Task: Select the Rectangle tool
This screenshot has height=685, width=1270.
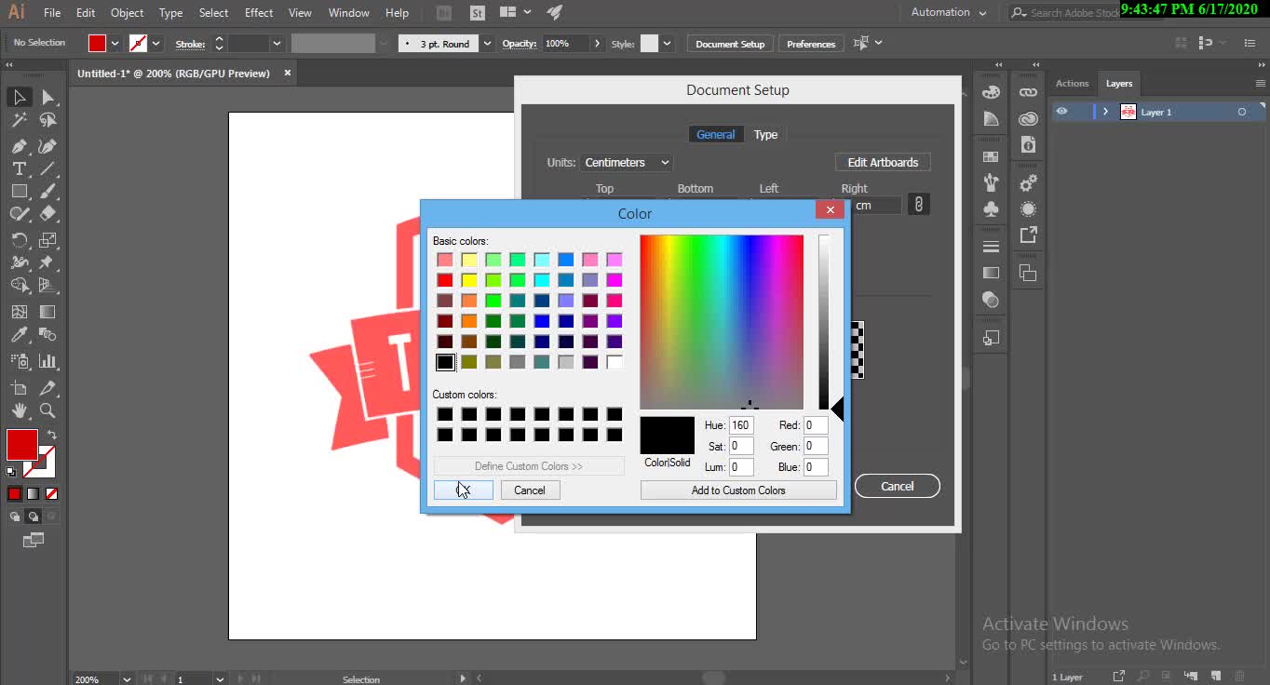Action: (19, 191)
